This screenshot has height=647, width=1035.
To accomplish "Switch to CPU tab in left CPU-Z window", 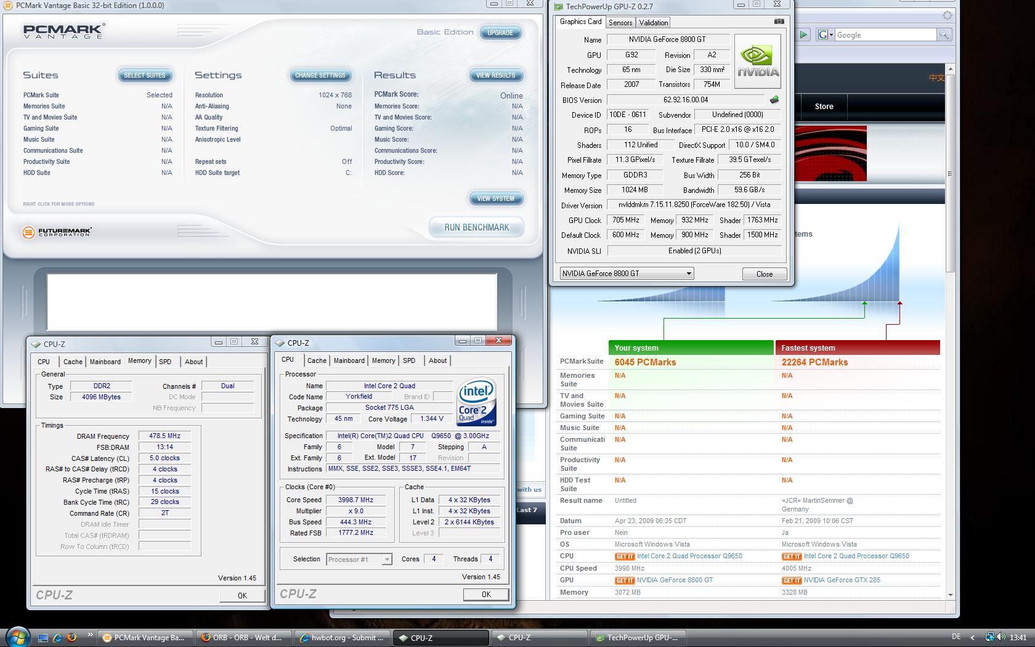I will (44, 362).
